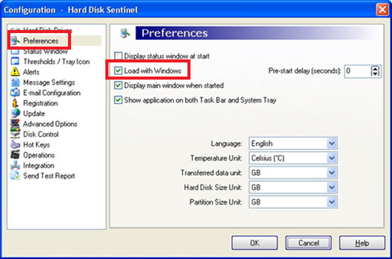Click the Help button
The image size is (392, 259).
362,242
